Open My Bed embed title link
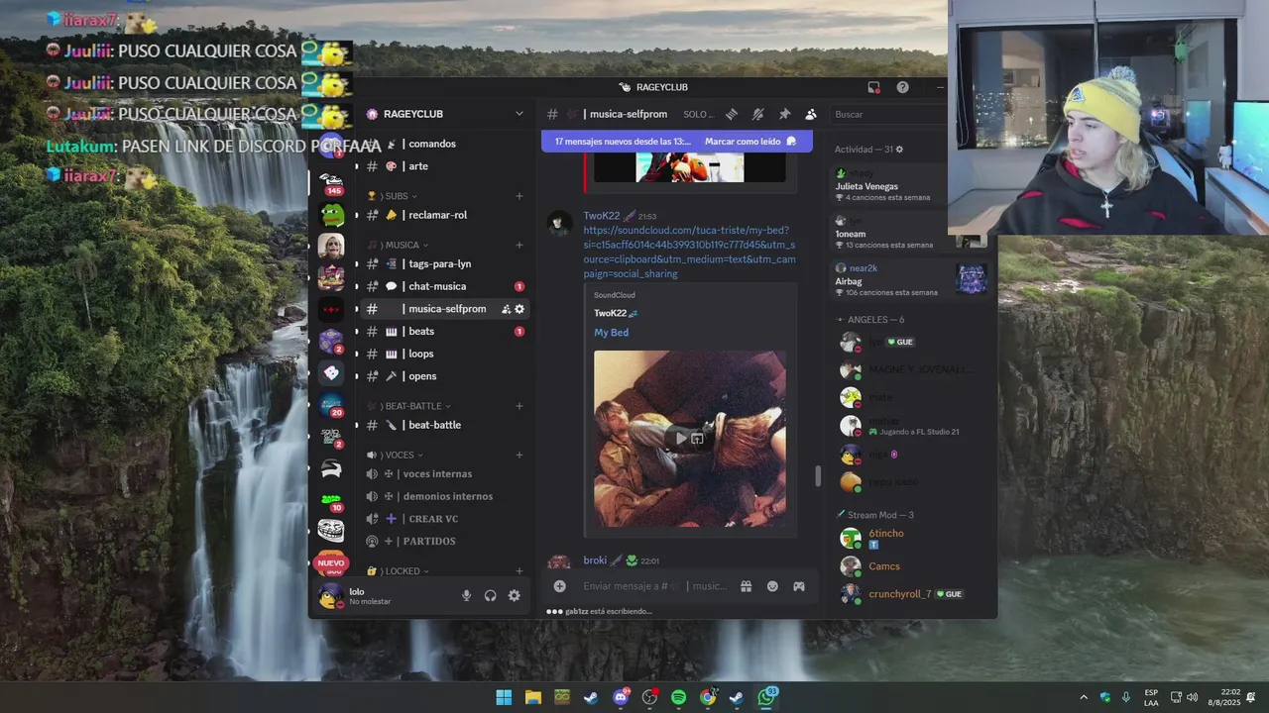Viewport: 1269px width, 713px height. (611, 333)
